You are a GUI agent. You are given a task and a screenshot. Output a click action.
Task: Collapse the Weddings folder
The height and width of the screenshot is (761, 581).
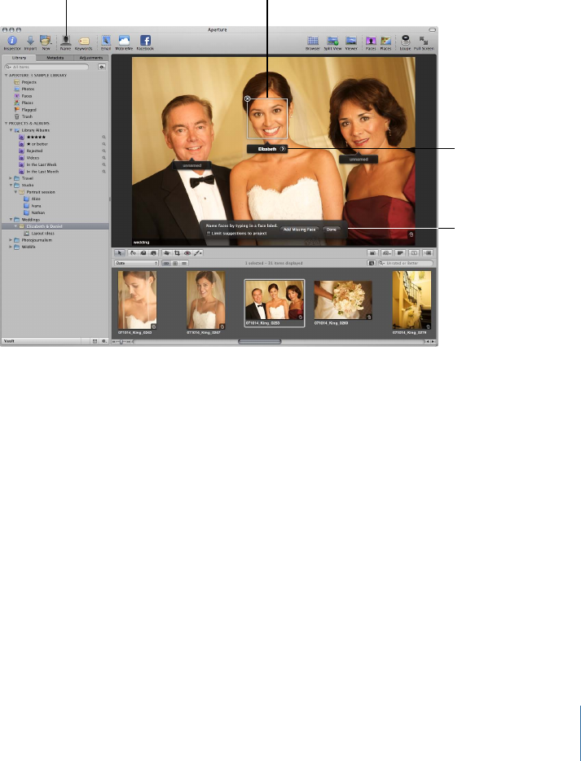pos(11,220)
